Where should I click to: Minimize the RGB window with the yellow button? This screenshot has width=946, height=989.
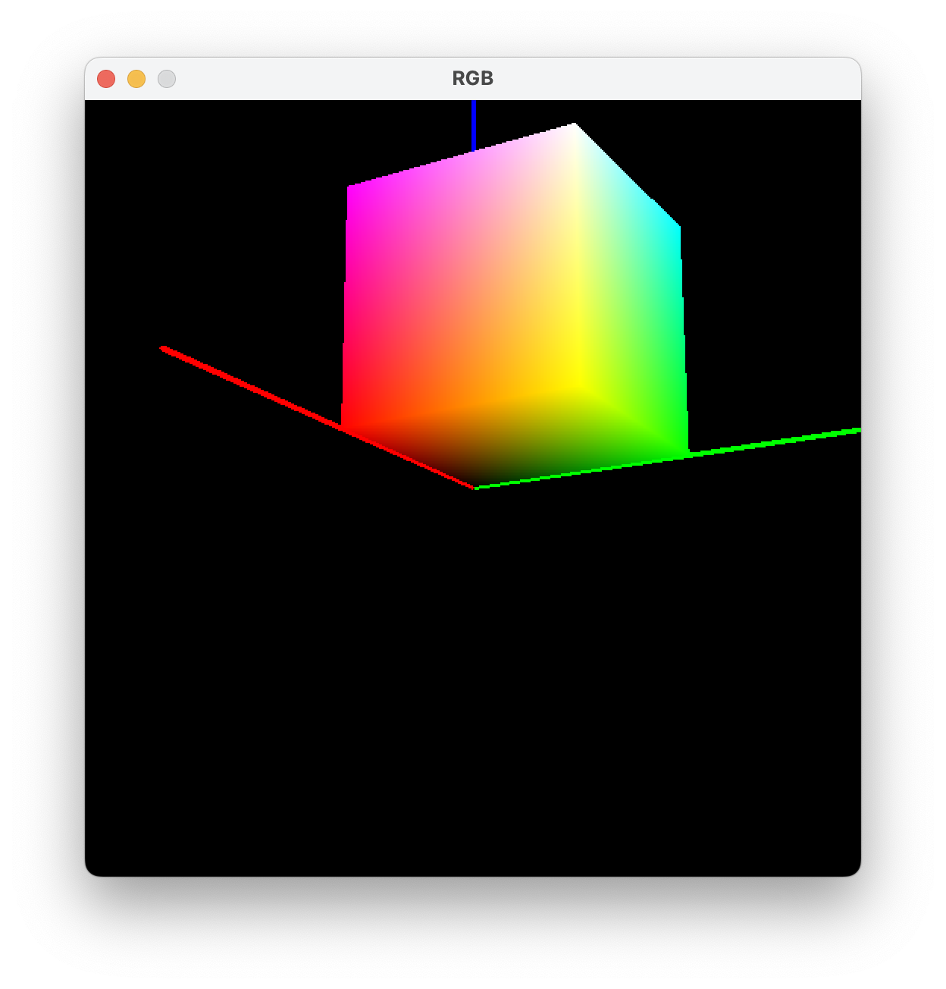point(136,79)
